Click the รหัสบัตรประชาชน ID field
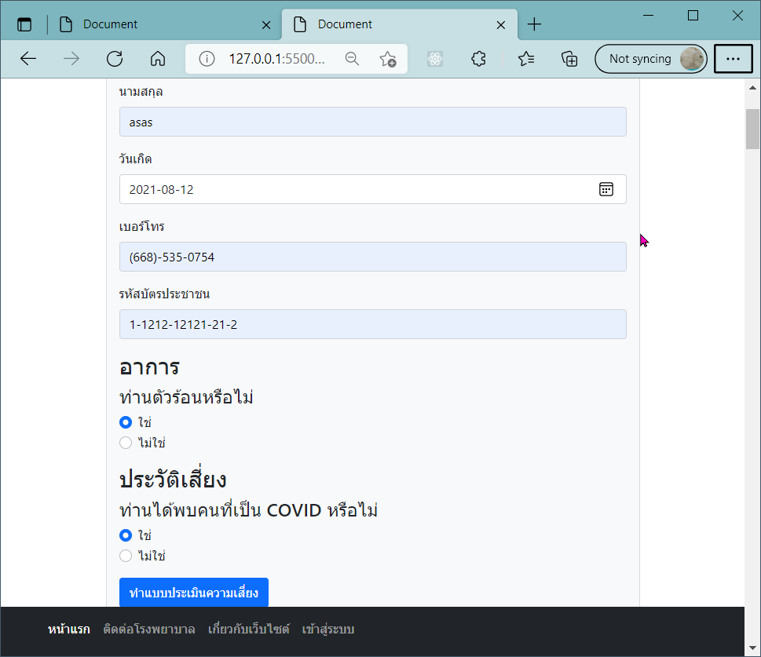The width and height of the screenshot is (761, 657). pos(373,324)
